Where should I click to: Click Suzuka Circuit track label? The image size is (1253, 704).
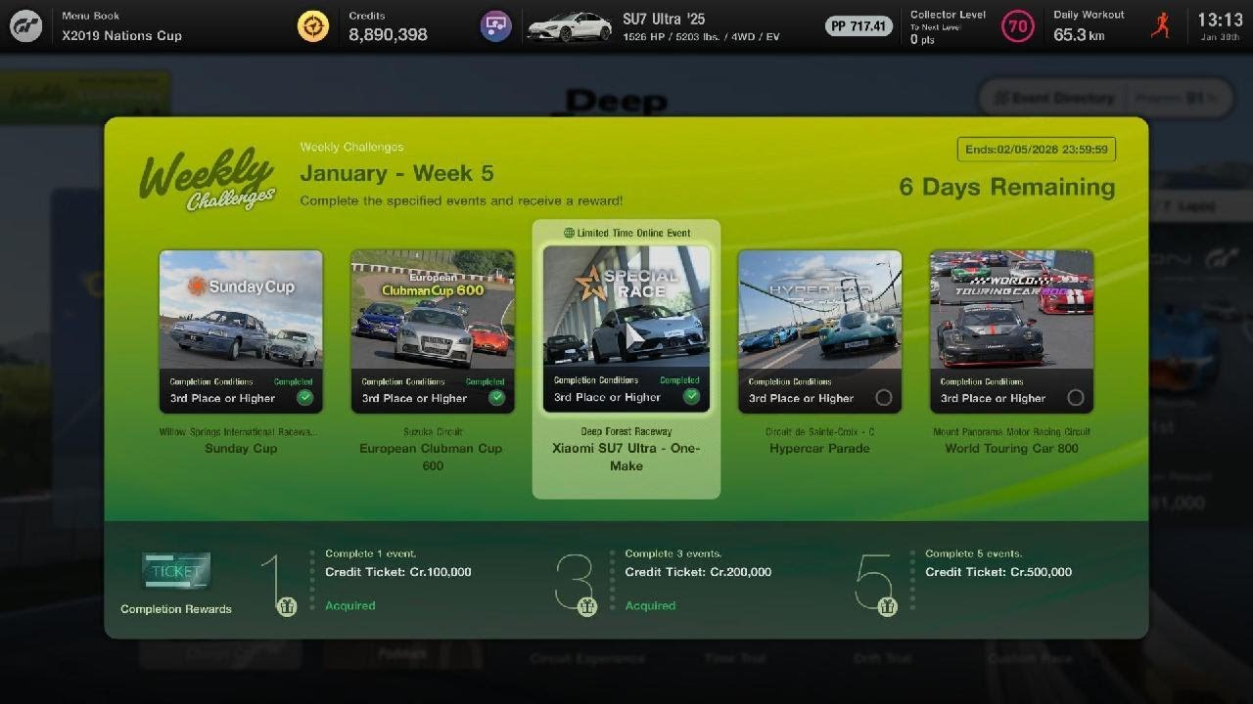tap(433, 431)
